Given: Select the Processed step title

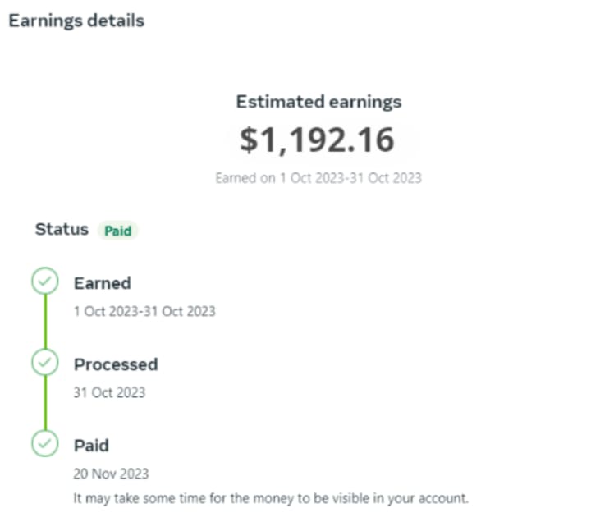Looking at the screenshot, I should (x=116, y=364).
